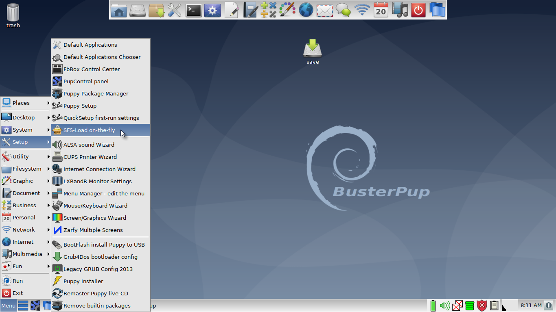
Task: Expand the Network submenu
Action: tap(25, 230)
